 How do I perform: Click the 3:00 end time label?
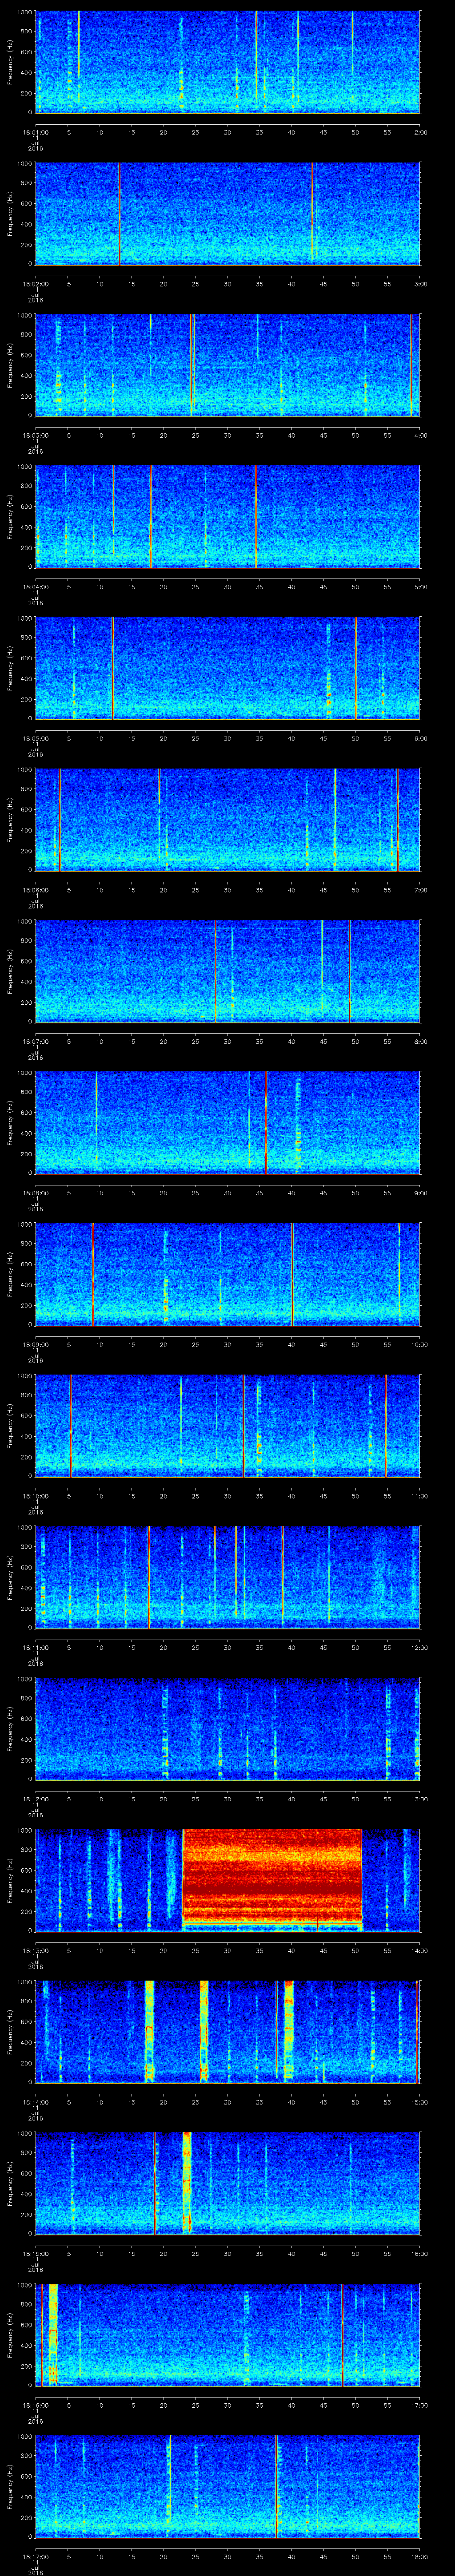420,284
